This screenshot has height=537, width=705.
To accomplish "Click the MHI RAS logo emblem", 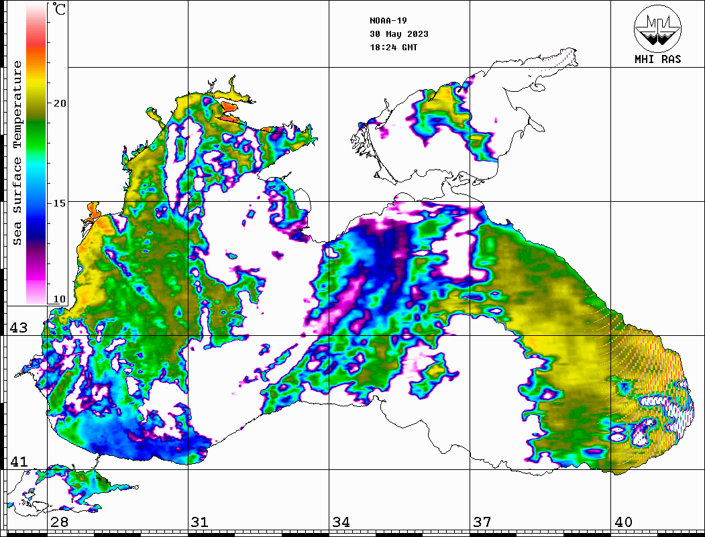I will click(x=657, y=28).
